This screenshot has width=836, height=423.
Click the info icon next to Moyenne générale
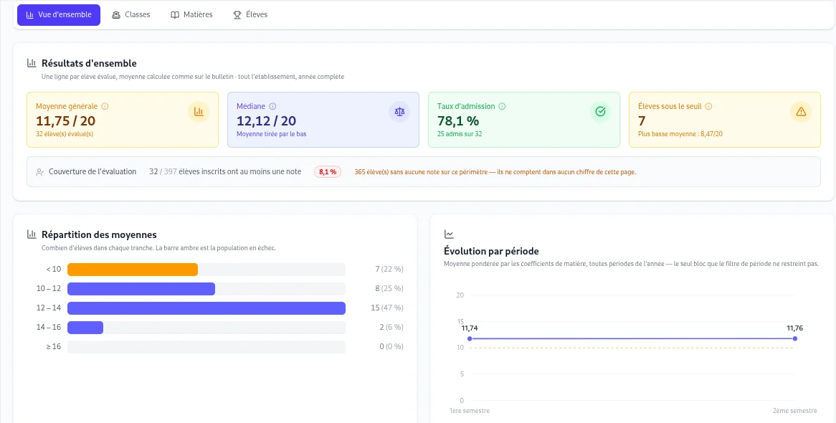105,106
